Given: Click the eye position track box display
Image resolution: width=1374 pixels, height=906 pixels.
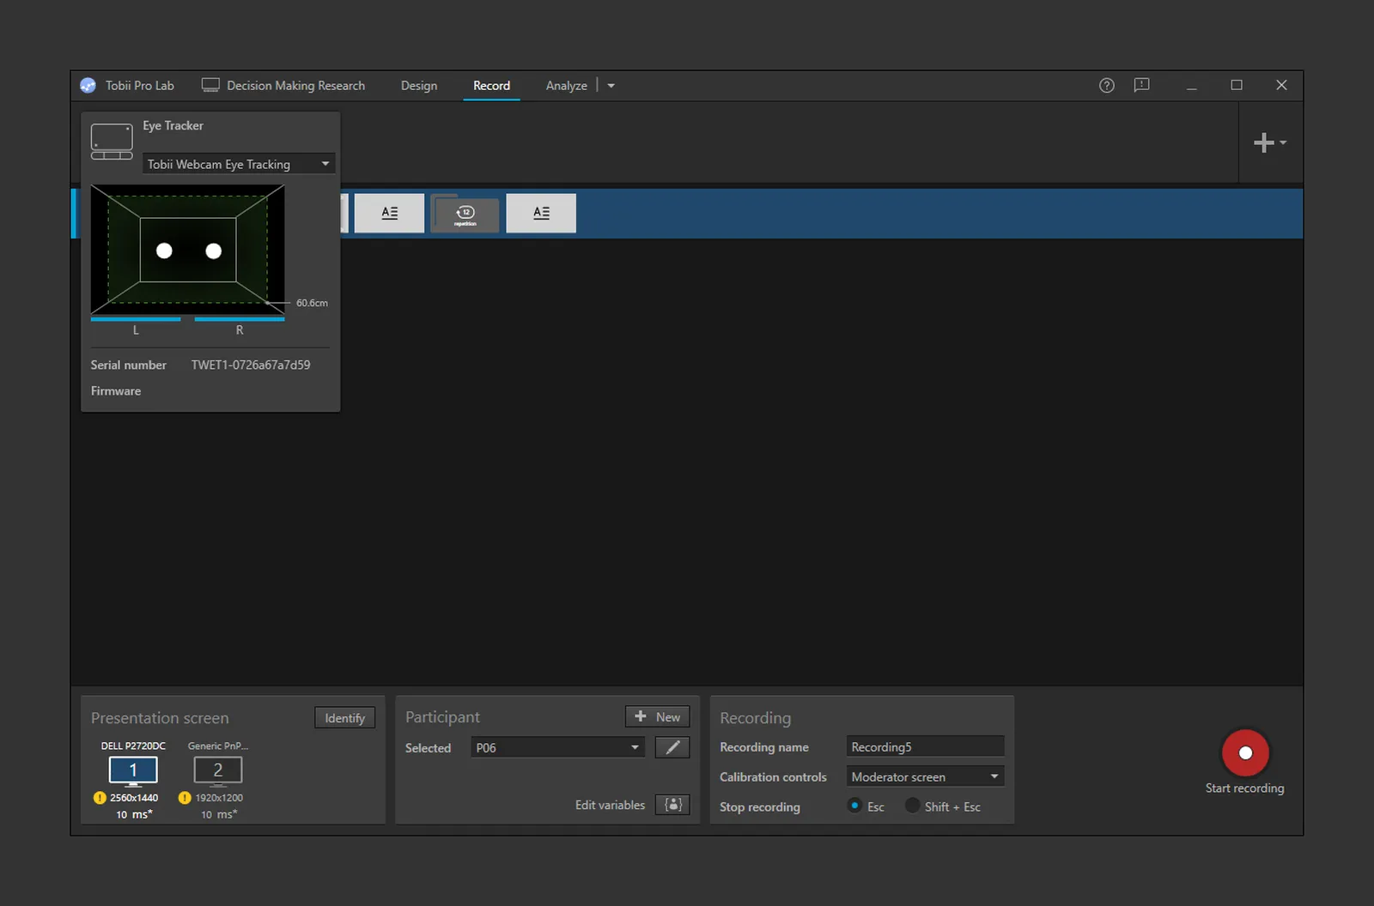Looking at the screenshot, I should click(187, 250).
